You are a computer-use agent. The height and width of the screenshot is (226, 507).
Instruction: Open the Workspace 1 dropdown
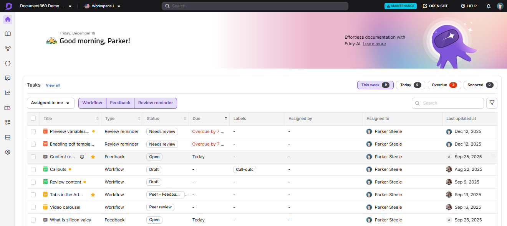point(102,6)
